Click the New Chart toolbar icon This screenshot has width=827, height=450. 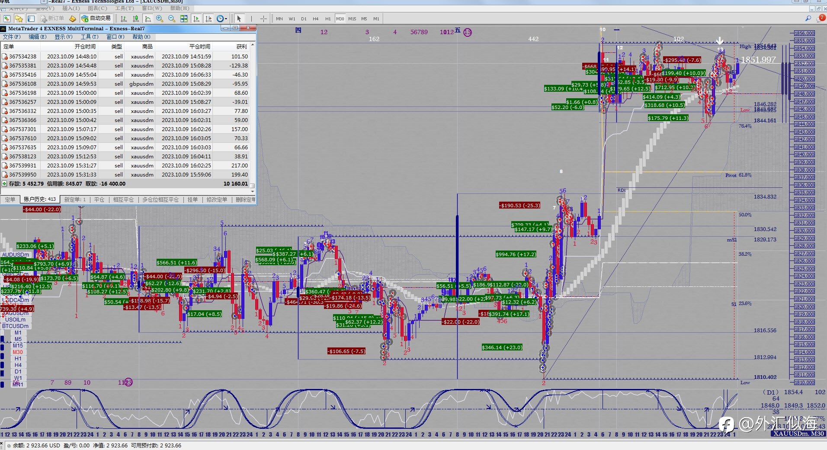click(x=7, y=19)
